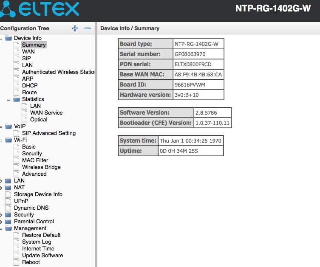Expand the Security folder node
The image size is (320, 267).
click(1, 215)
